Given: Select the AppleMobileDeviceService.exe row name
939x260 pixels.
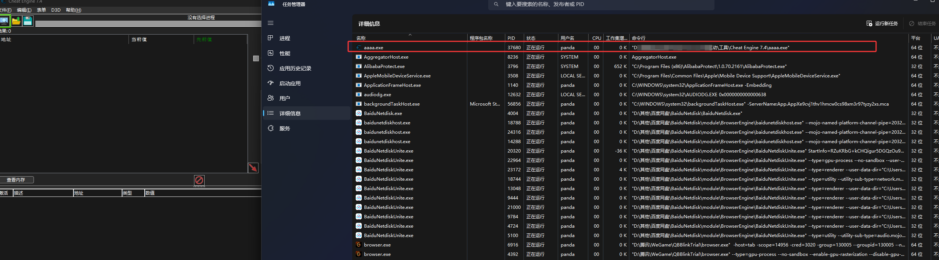Looking at the screenshot, I should (x=397, y=76).
